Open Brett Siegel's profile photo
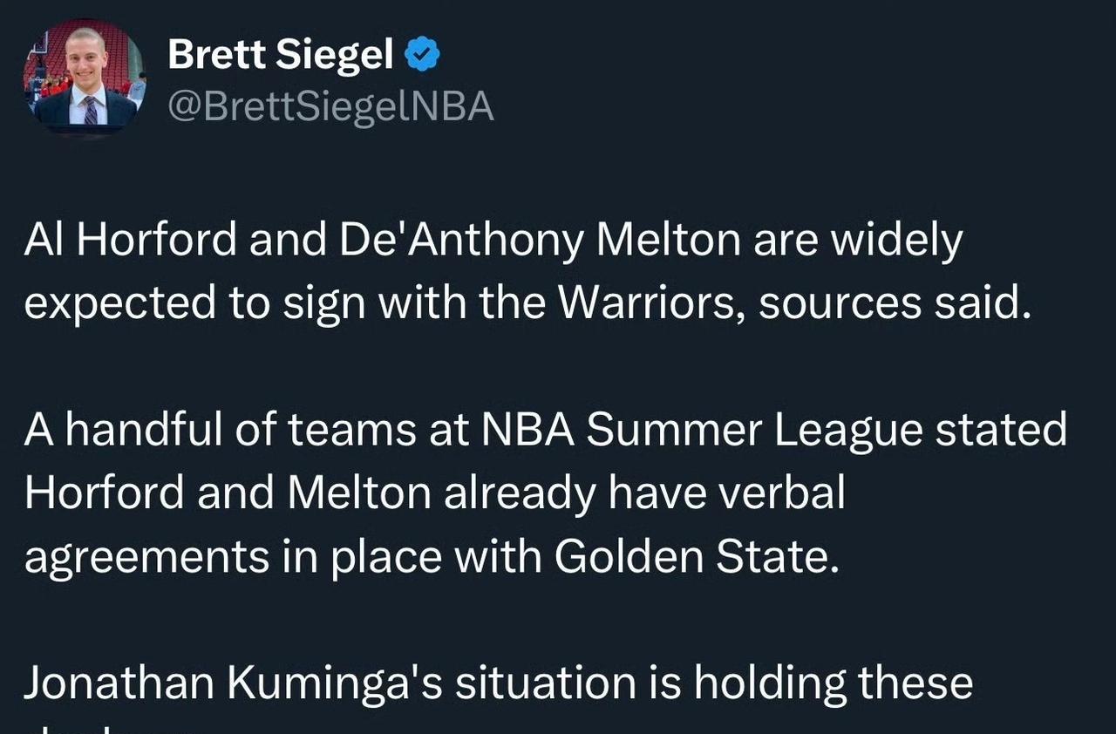Viewport: 1116px width, 734px height. click(85, 77)
